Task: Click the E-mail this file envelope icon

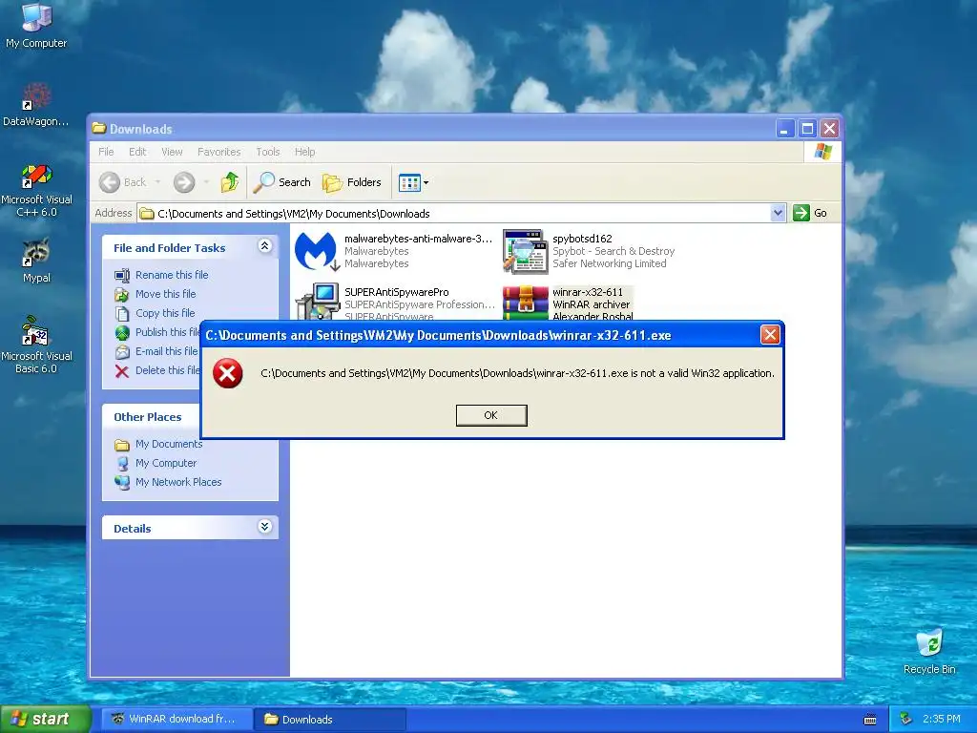Action: click(122, 351)
